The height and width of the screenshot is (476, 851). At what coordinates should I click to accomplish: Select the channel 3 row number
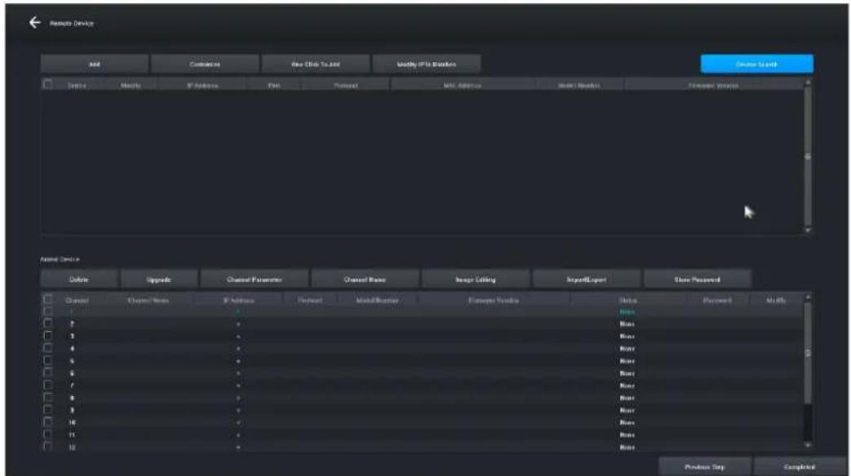point(72,336)
